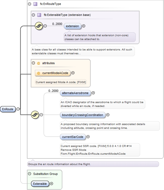The image size is (164, 190).
Task: Expand the Extensible substitution element
Action: click(x=51, y=184)
